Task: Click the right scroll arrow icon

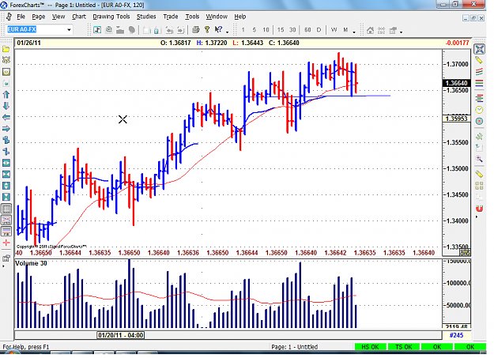Action: 6,129
